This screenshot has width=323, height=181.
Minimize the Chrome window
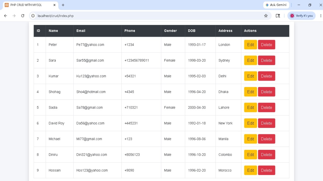tap(299, 5)
